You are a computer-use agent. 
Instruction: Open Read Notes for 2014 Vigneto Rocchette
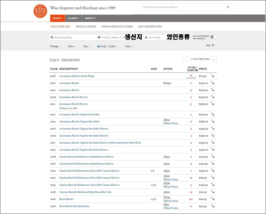pyautogui.click(x=171, y=123)
